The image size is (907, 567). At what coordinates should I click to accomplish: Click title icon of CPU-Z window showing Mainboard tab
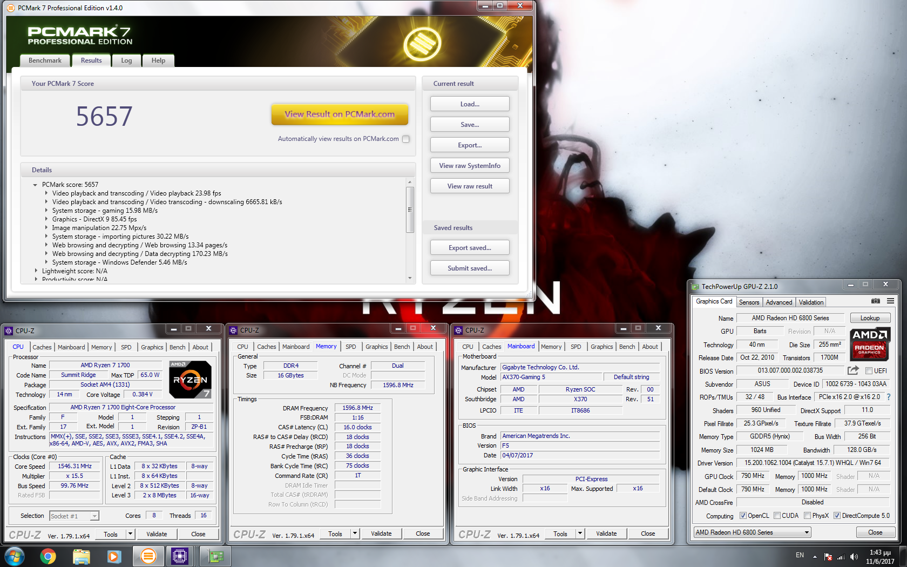(458, 330)
